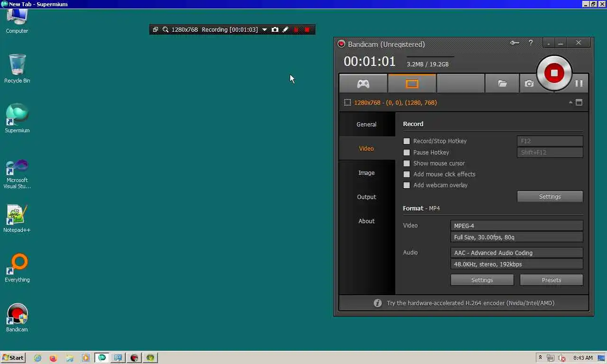
Task: Select the Recycle Bin desktop icon
Action: pos(17,69)
